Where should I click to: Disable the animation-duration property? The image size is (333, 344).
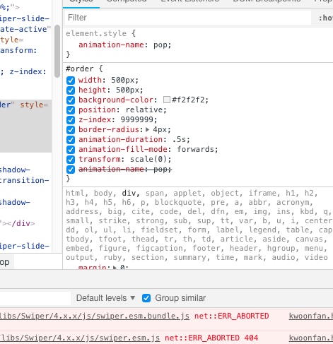[x=71, y=140]
